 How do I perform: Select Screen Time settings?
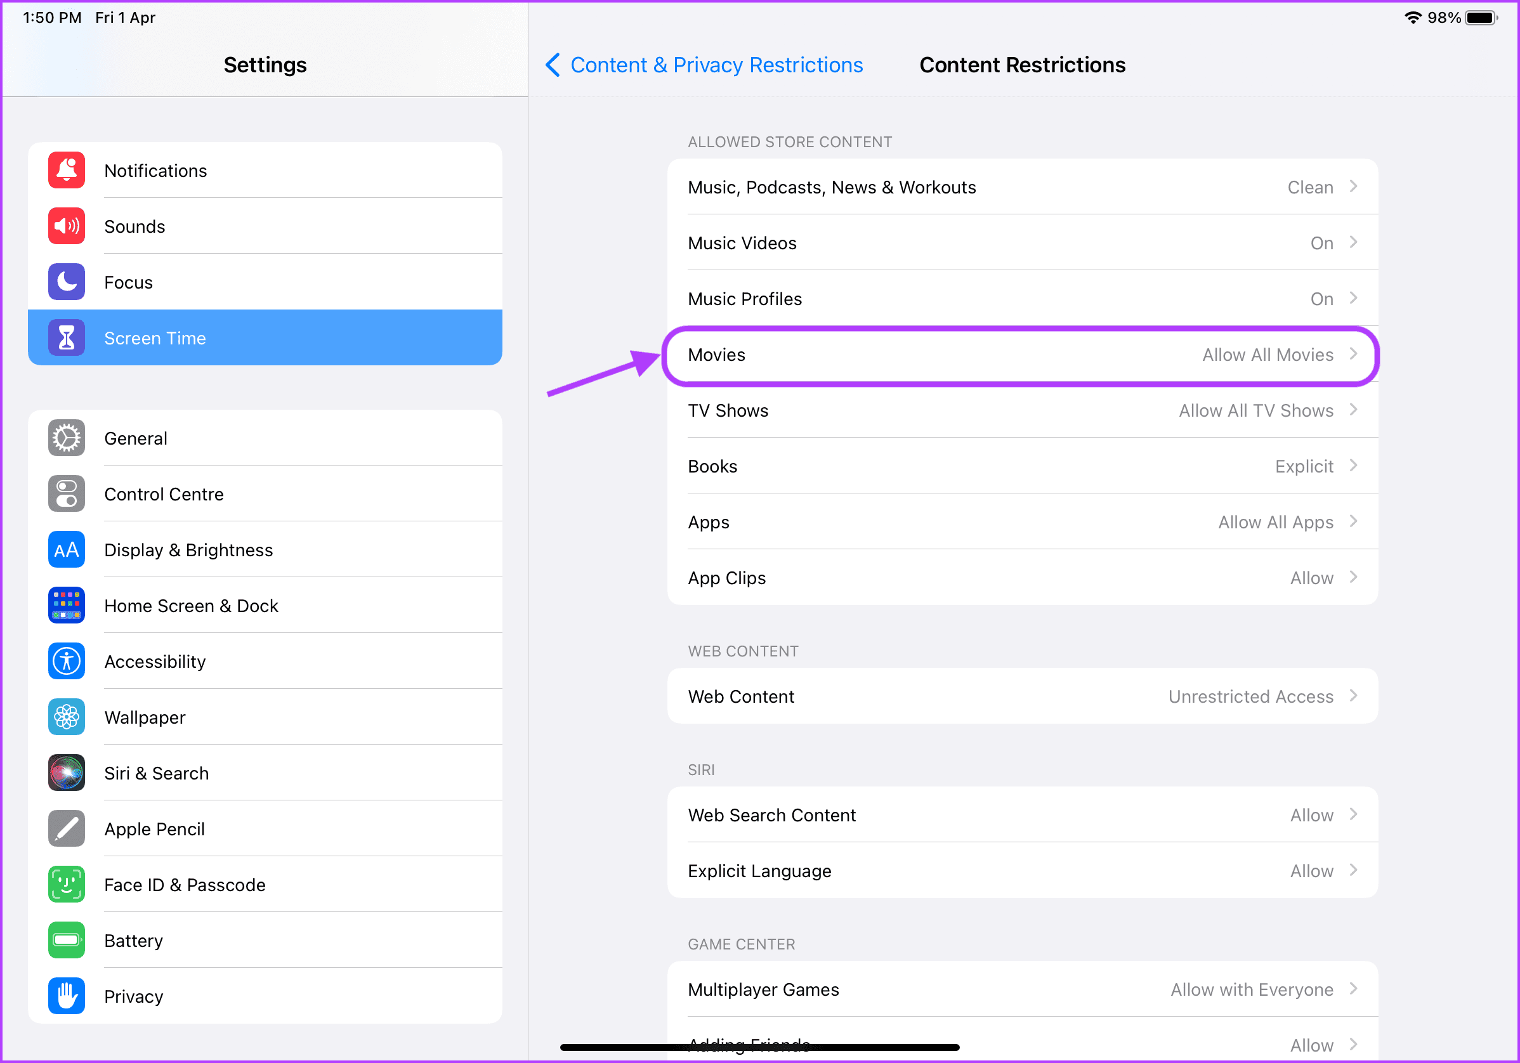point(265,337)
